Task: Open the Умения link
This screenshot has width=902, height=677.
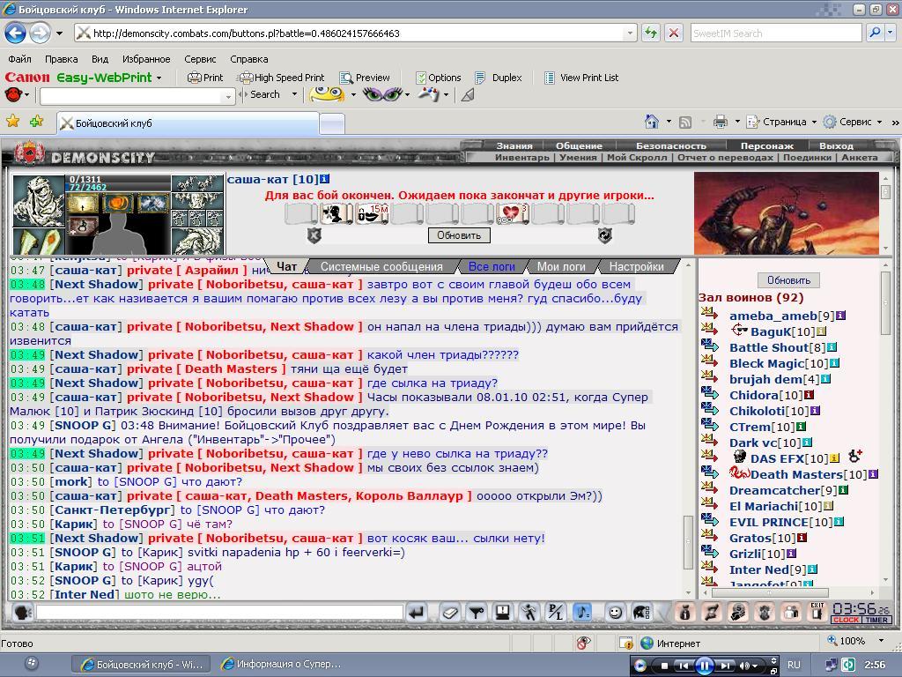Action: point(578,157)
